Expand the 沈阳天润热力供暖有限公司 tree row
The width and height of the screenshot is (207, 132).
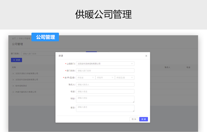tap(13, 73)
